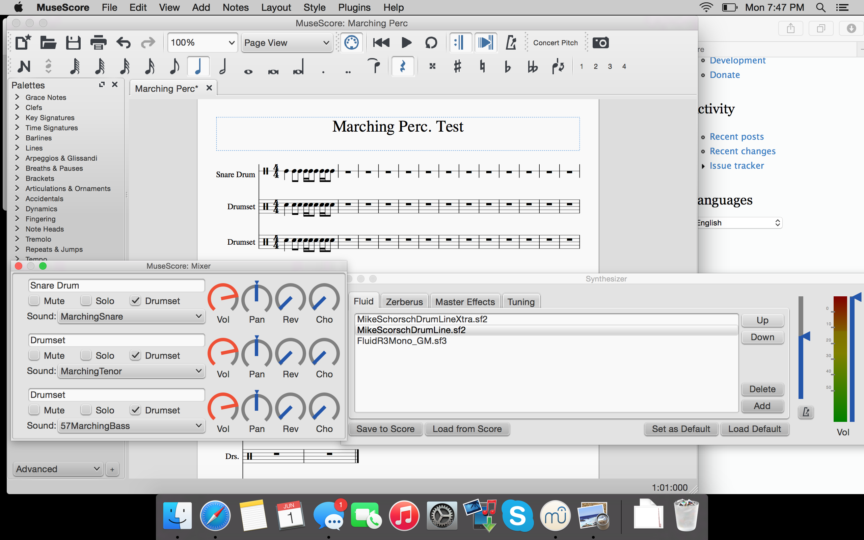Toggle rest input icon

click(403, 66)
